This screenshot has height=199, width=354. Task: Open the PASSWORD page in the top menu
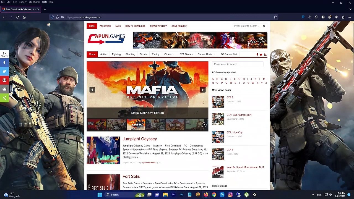[x=105, y=26]
